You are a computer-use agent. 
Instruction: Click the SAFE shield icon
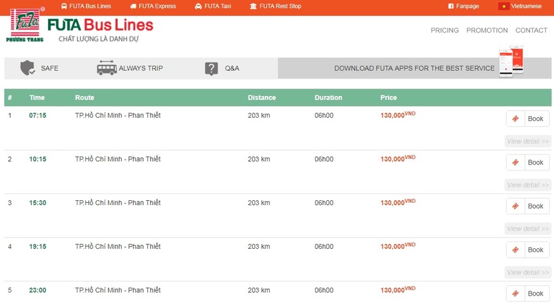click(x=27, y=68)
